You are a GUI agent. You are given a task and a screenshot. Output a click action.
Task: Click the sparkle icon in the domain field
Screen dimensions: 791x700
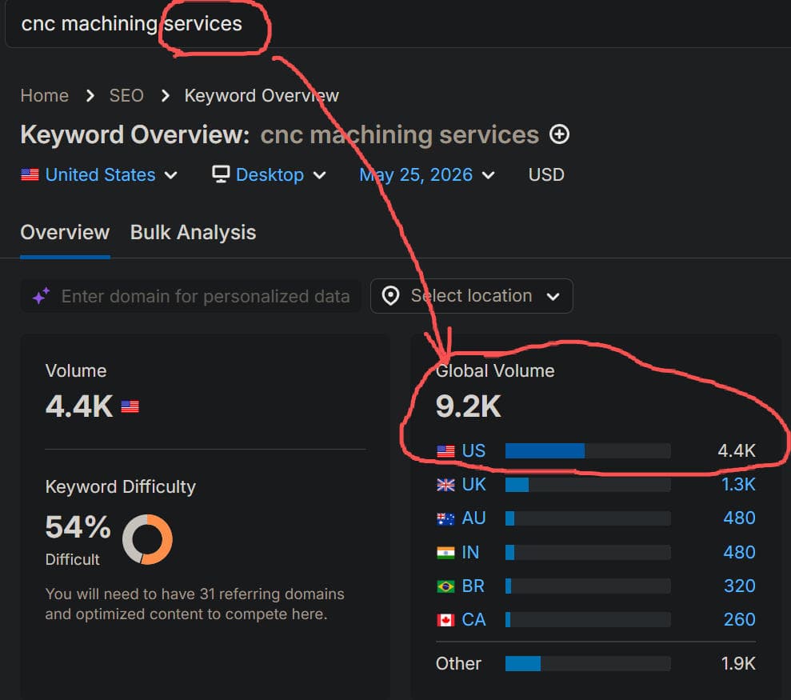[42, 296]
